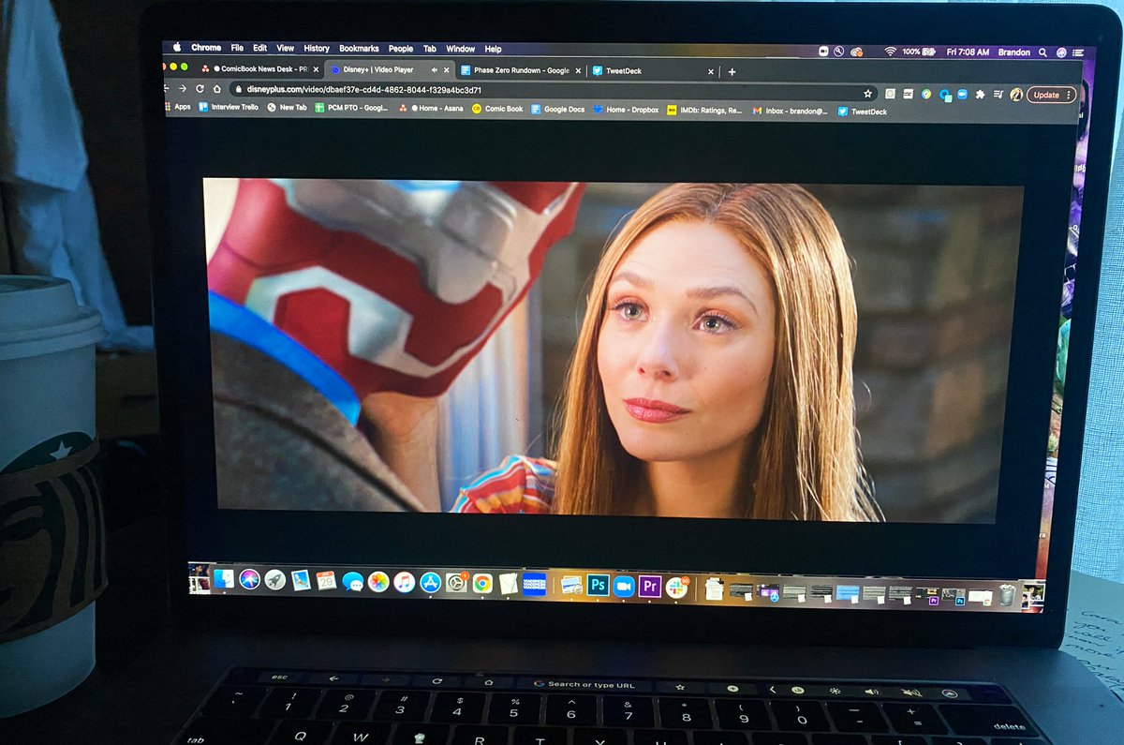Open the People menu
The image size is (1124, 745).
coord(401,49)
